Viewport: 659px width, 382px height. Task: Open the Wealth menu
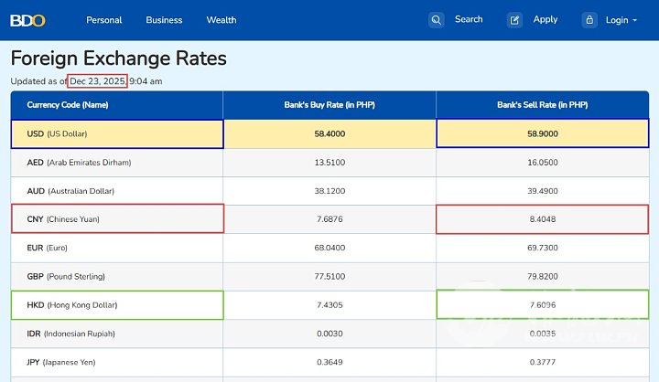[x=221, y=20]
